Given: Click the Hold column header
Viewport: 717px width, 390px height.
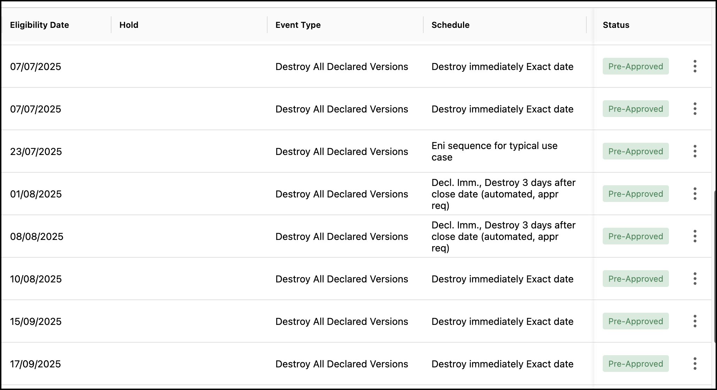Looking at the screenshot, I should [x=129, y=25].
